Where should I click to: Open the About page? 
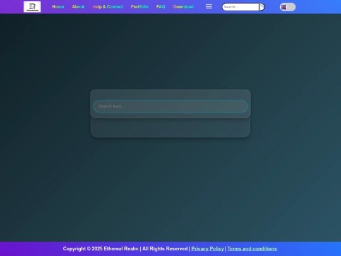tap(78, 7)
